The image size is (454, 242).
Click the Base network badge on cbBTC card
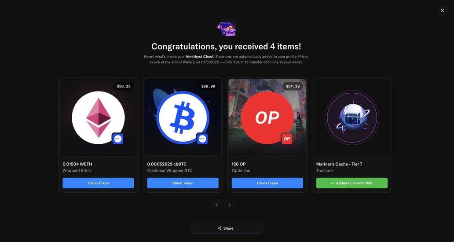tap(202, 139)
